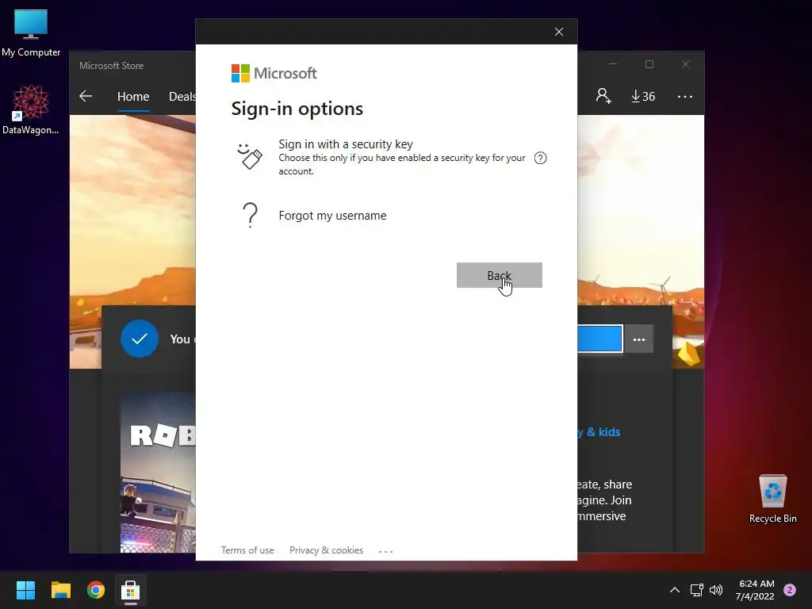Open the account sign-in icon in Store
The image size is (812, 609).
(603, 96)
